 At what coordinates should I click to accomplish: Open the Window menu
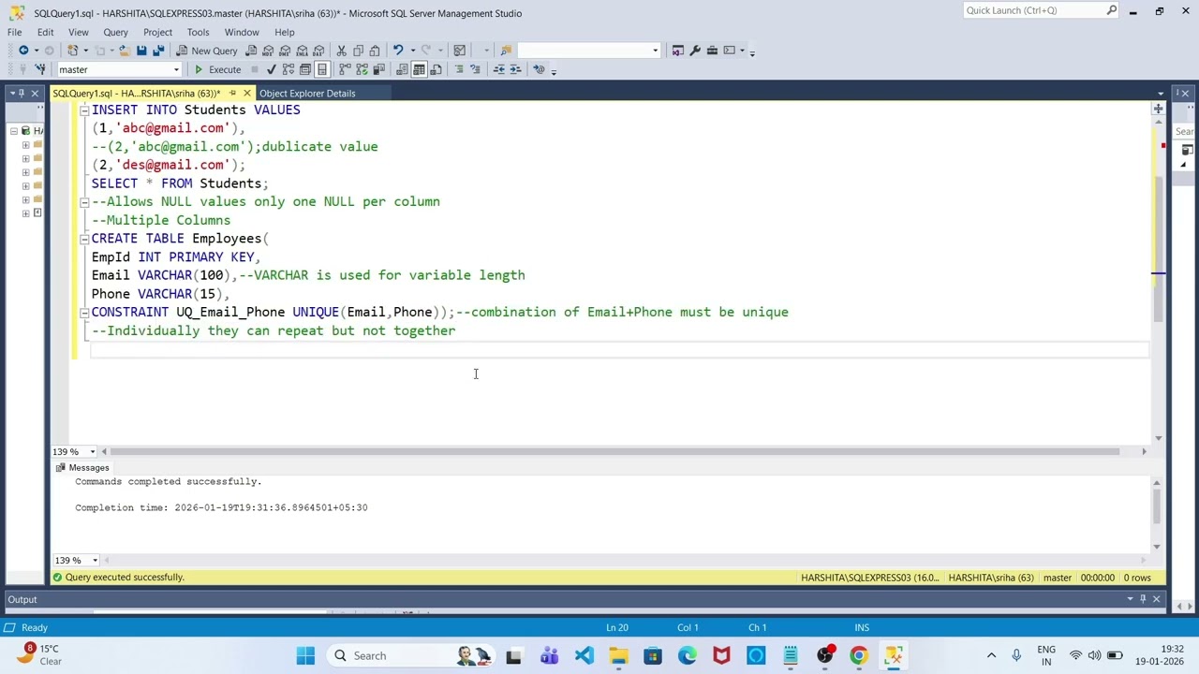pos(242,32)
